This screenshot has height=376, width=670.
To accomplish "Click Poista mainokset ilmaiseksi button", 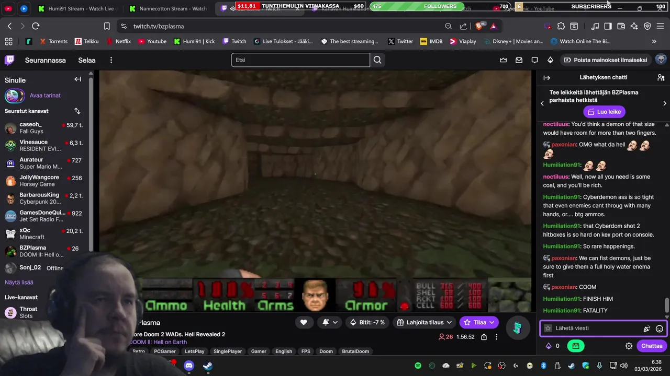I will click(605, 60).
